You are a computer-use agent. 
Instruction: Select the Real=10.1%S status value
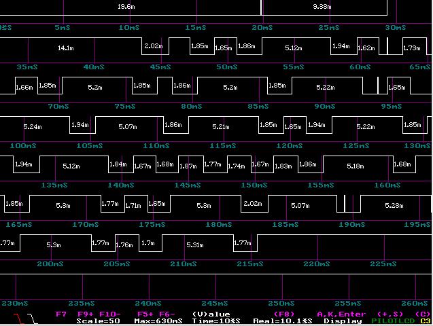(283, 321)
